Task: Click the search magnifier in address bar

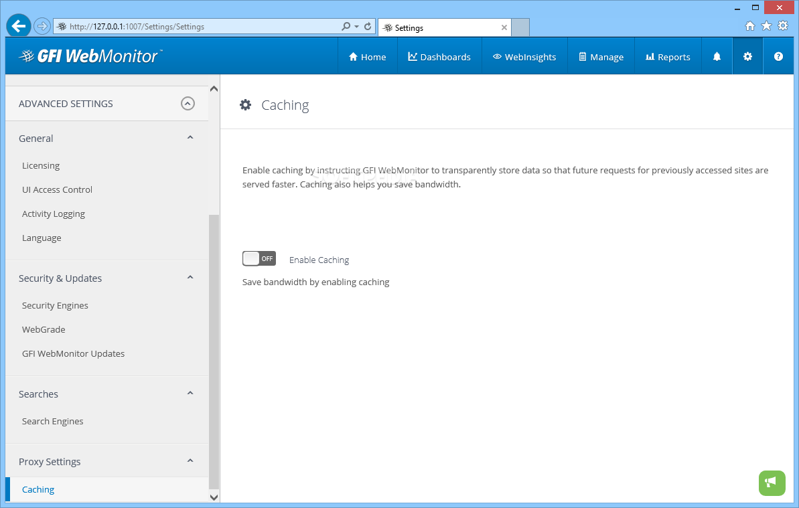Action: coord(346,26)
